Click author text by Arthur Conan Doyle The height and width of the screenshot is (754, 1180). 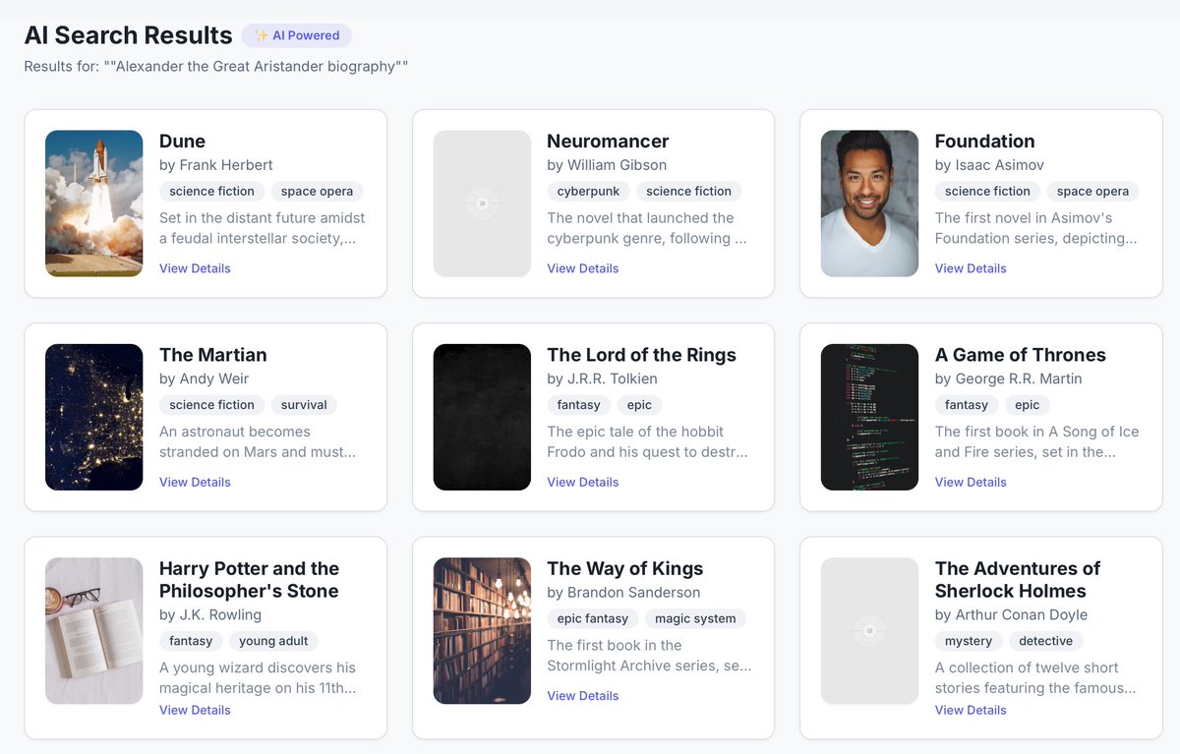[x=1011, y=615]
